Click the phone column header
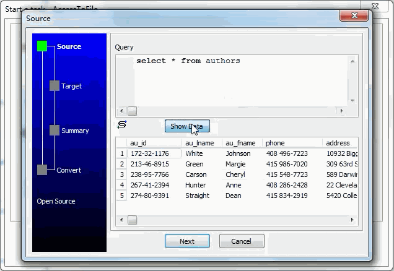Viewport: 394px width, 271px height. 292,143
